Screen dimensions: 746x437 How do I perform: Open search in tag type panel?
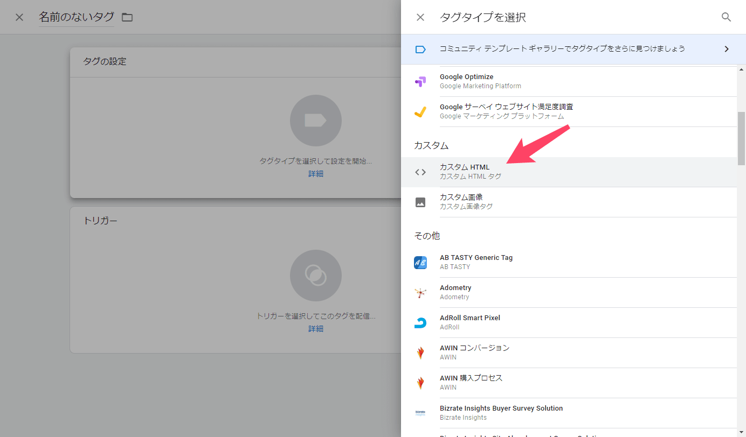coord(726,17)
